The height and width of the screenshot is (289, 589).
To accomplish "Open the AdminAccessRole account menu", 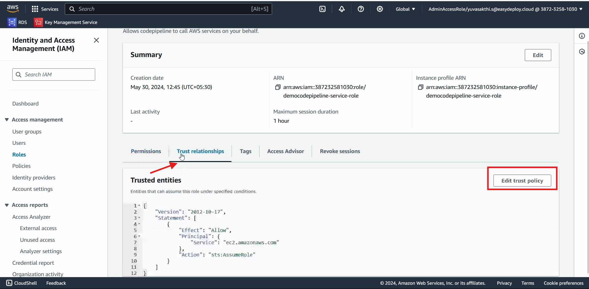I will pos(505,9).
